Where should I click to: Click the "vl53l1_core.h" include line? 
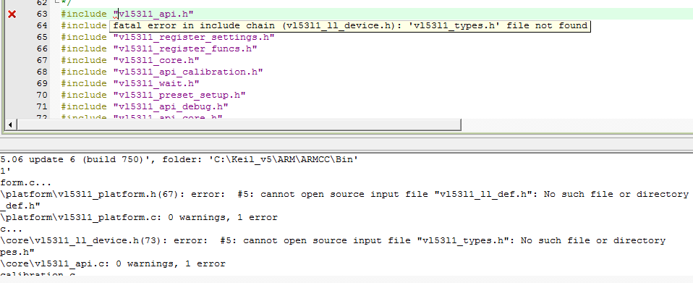point(130,60)
